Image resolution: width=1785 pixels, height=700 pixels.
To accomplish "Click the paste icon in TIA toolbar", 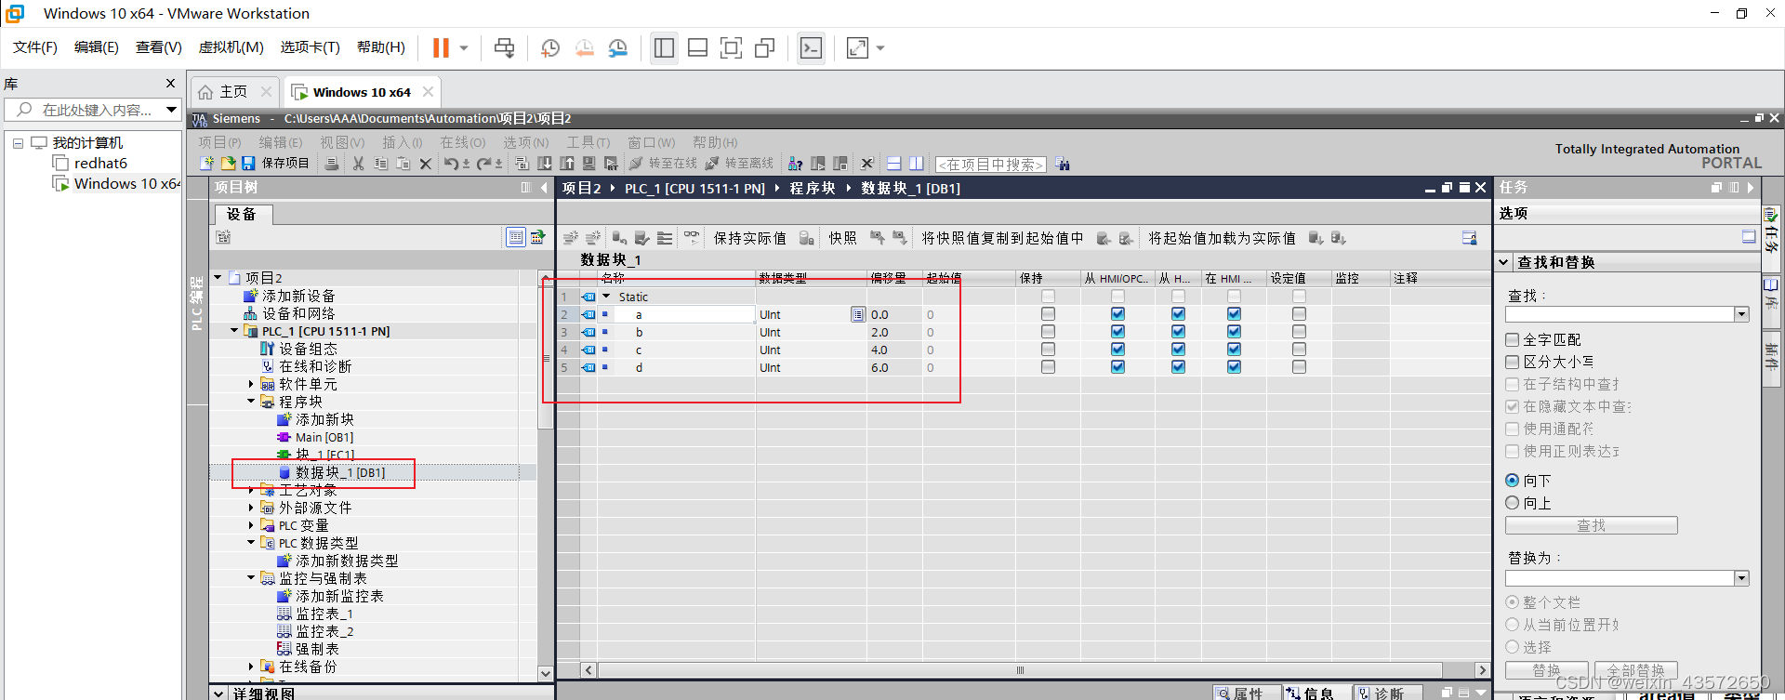I will 403,164.
